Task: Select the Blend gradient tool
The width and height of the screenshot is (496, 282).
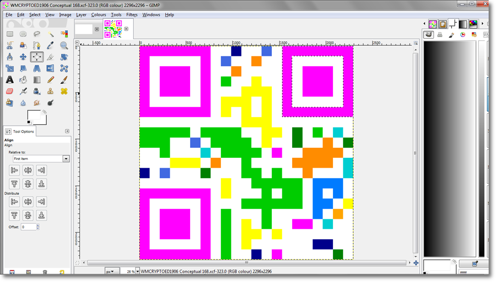Action: pos(37,80)
